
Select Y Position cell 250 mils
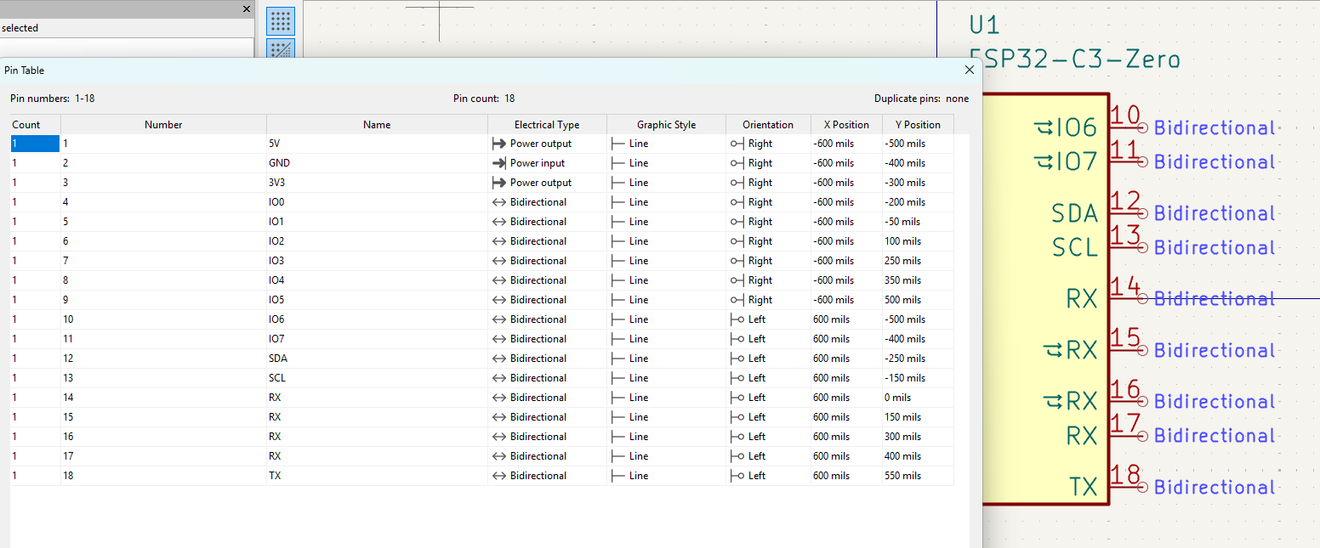(x=918, y=261)
